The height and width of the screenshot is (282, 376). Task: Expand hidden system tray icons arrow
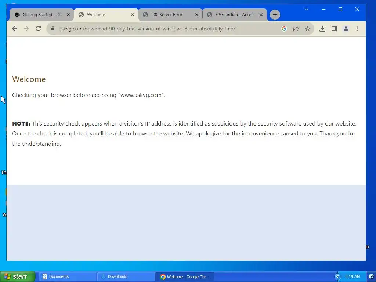[x=338, y=277]
